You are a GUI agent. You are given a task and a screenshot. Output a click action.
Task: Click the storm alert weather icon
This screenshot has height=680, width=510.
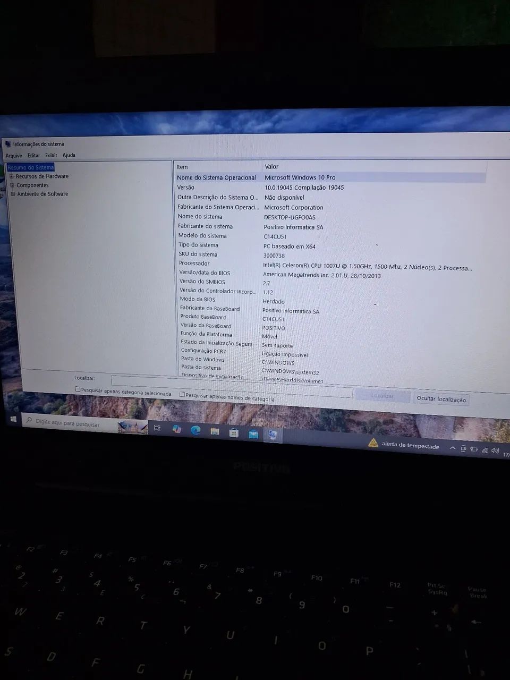click(373, 443)
